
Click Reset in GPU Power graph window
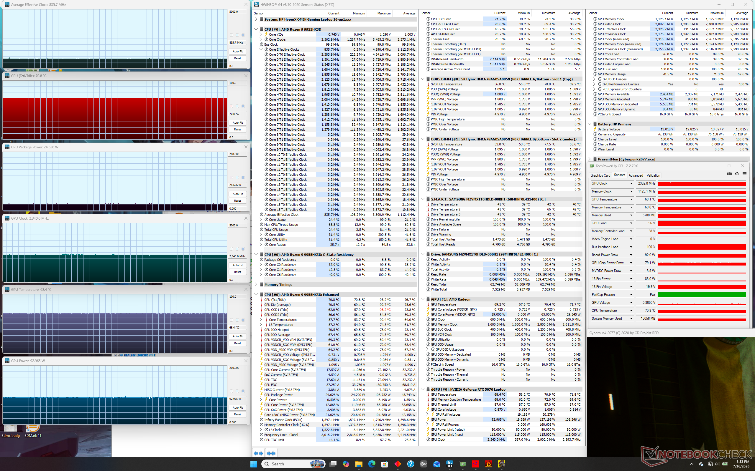[x=237, y=414]
